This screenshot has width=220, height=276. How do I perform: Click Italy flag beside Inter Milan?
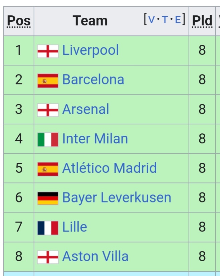tap(48, 140)
